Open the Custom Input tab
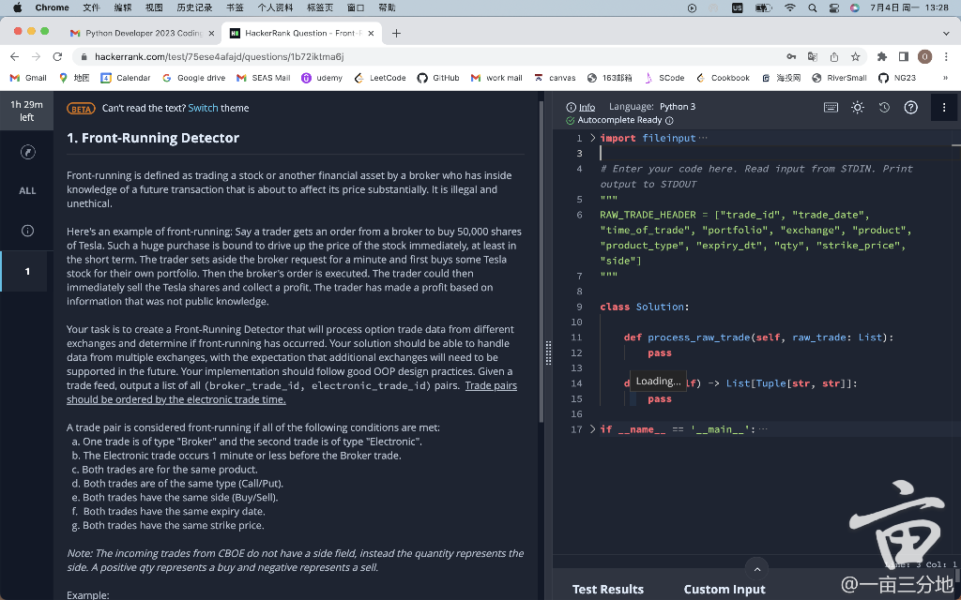This screenshot has height=600, width=961. coord(725,589)
